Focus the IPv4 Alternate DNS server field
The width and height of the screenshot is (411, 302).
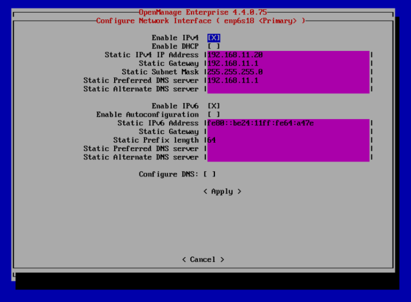(x=288, y=89)
